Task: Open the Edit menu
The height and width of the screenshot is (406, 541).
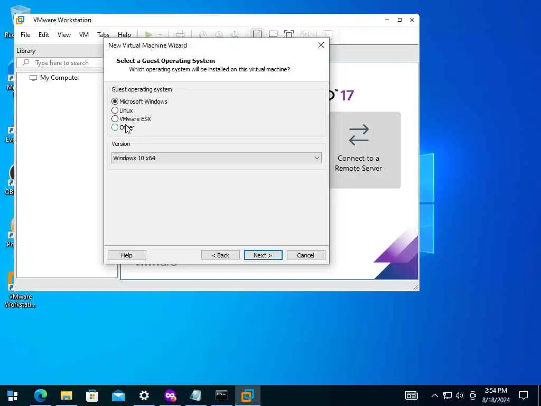Action: click(x=44, y=35)
